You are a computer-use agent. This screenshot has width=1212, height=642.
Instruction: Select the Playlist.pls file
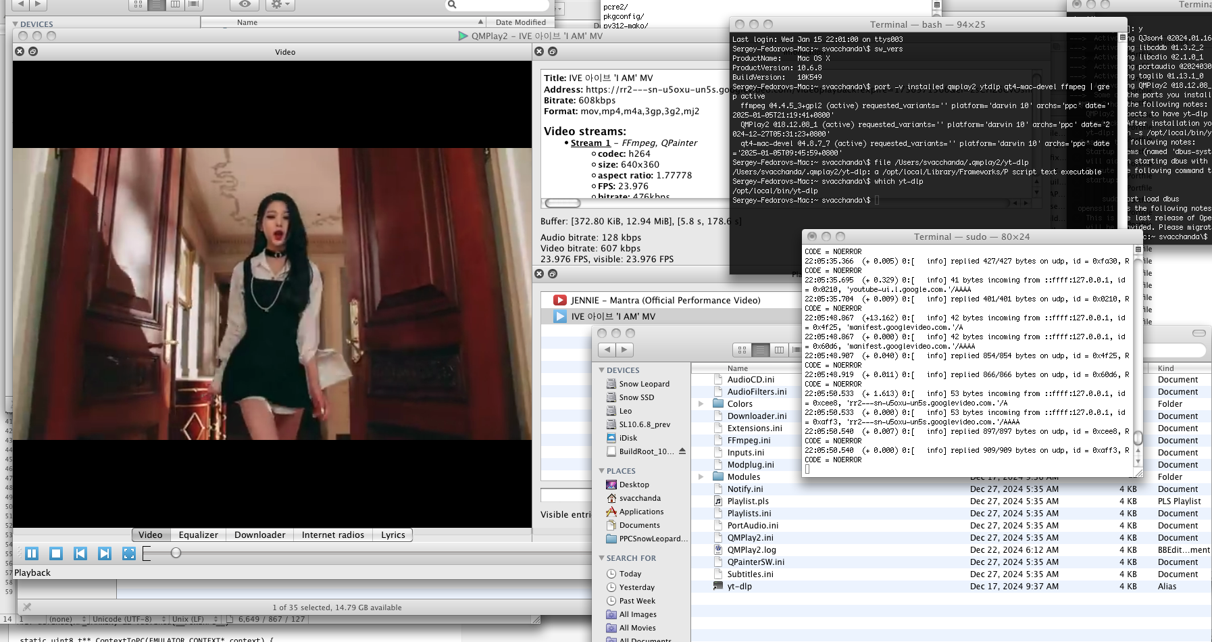pos(748,501)
